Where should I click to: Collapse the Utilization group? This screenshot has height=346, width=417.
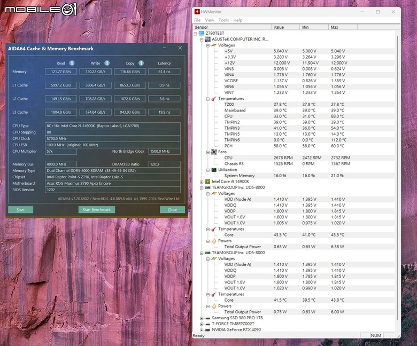[x=208, y=170]
